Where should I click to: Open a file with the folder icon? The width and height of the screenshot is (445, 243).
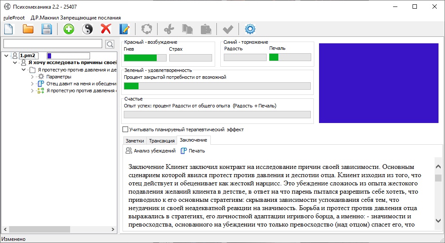point(28,29)
